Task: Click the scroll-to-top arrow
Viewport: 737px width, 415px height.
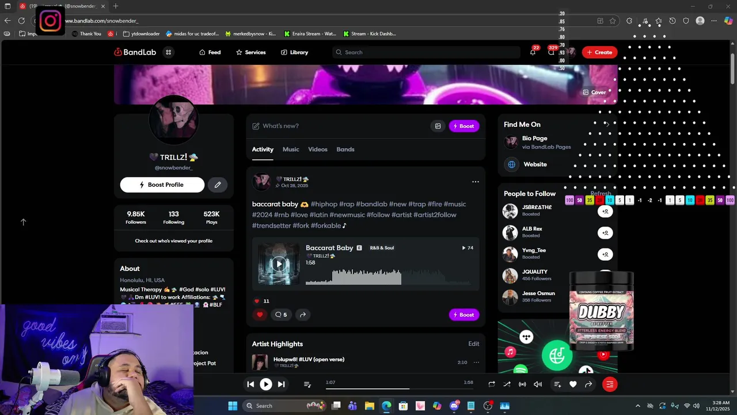Action: [24, 222]
